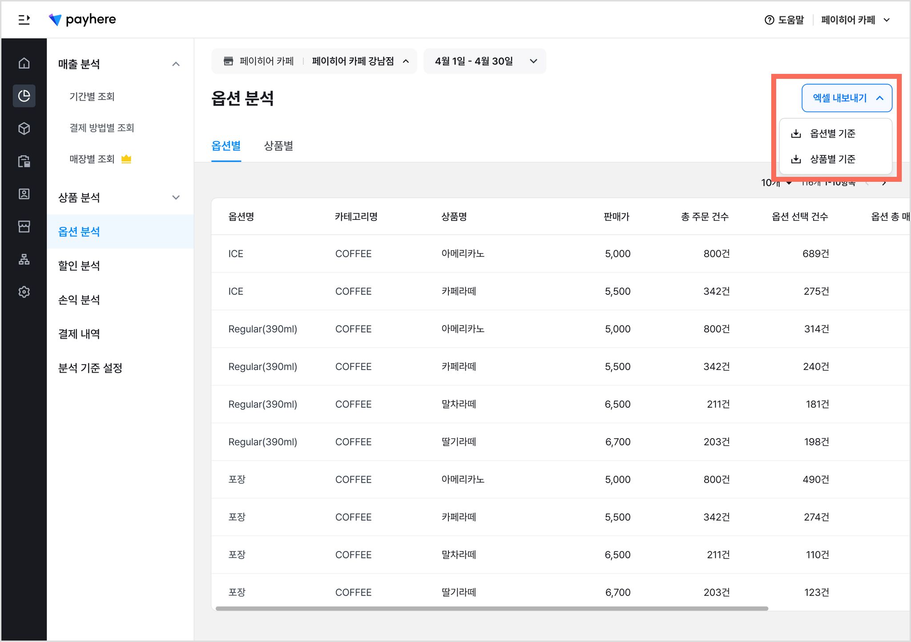
Task: Switch to the 옵션별 tab
Action: [x=226, y=146]
